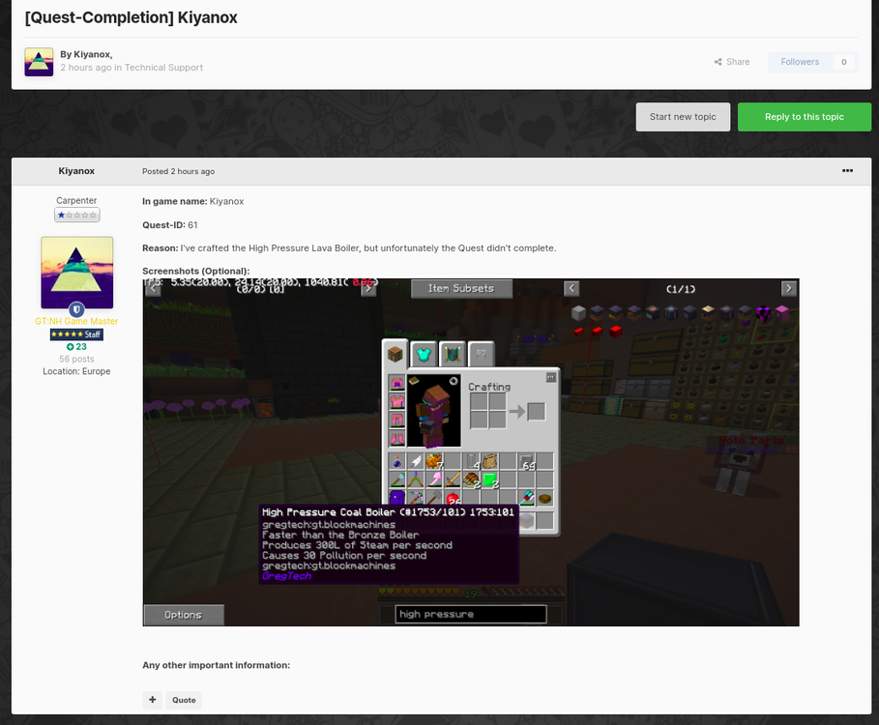Click the Carpenter rank star image
The image size is (879, 725).
tap(76, 216)
